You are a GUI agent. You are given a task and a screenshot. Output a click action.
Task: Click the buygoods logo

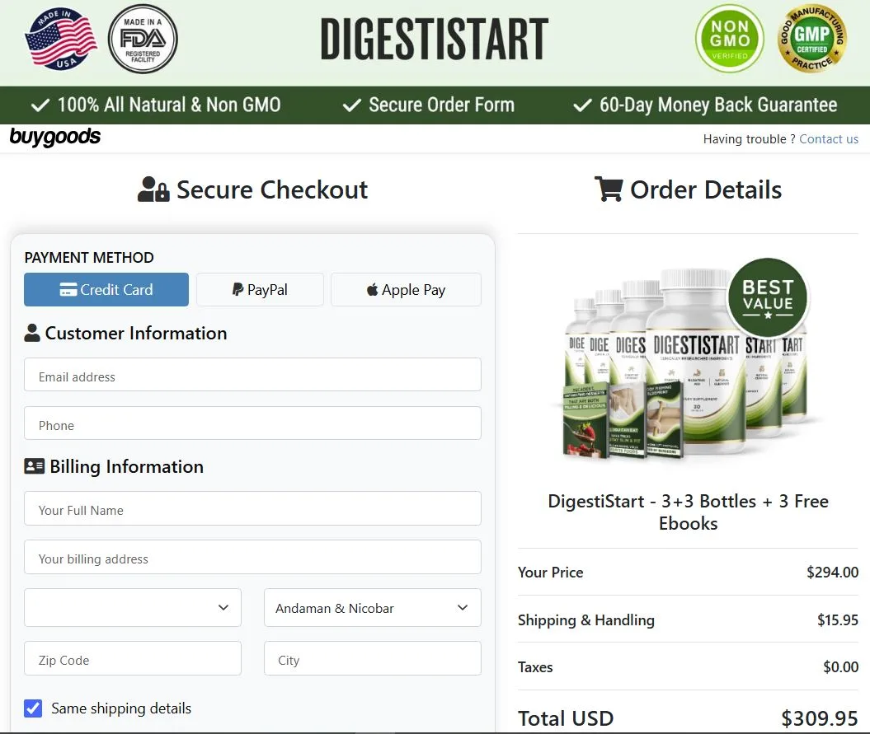[x=55, y=137]
